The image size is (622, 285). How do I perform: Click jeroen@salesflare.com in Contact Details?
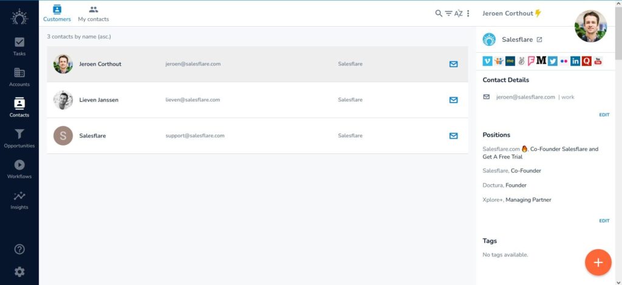coord(525,97)
